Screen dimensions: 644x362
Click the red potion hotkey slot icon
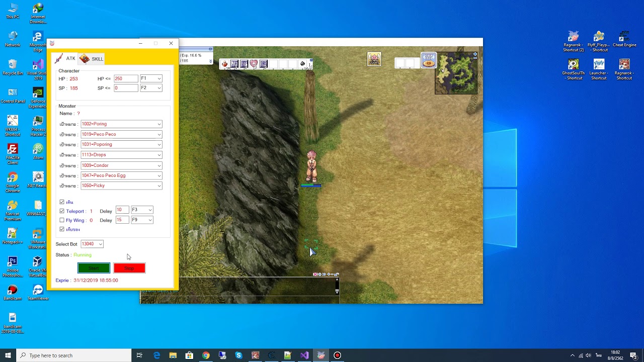point(225,64)
